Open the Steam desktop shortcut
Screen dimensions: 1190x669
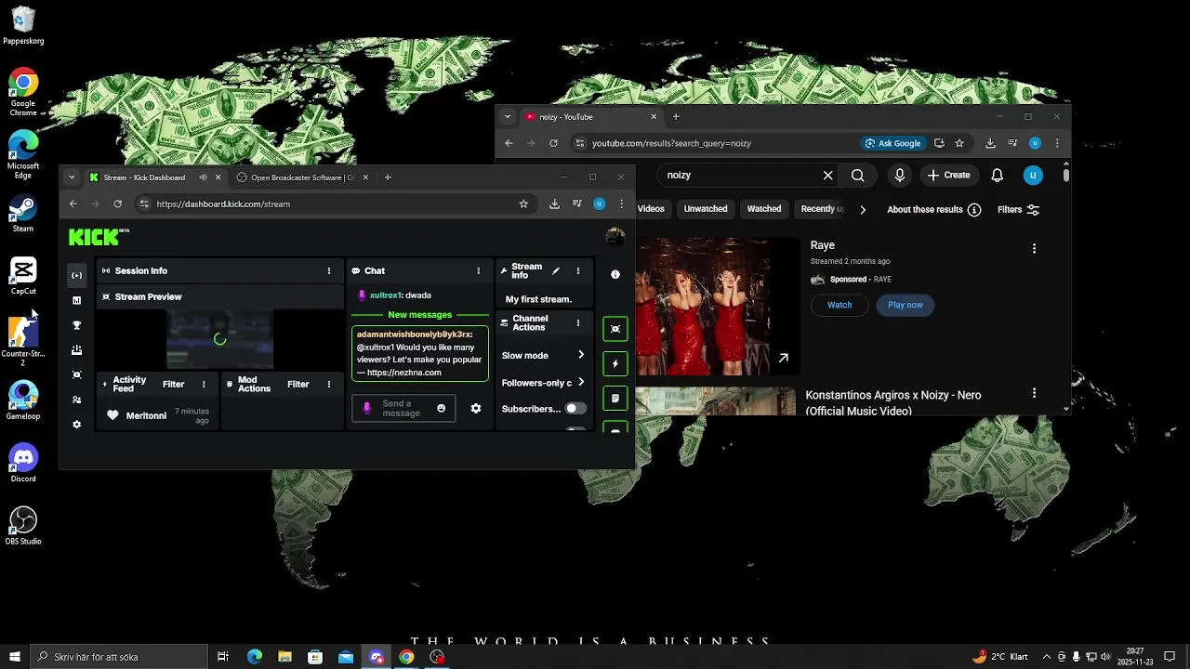click(x=23, y=214)
